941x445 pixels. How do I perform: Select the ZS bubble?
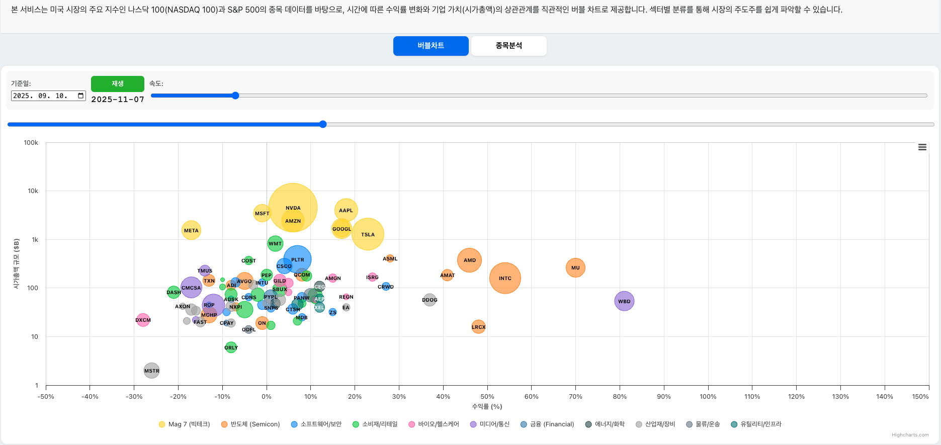click(x=332, y=312)
